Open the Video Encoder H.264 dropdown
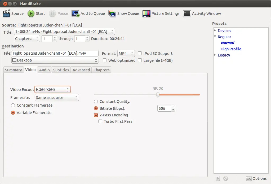 [52, 89]
